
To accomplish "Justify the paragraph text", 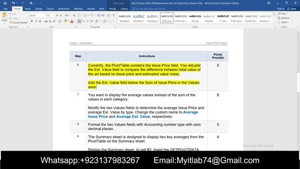I will pyautogui.click(x=92, y=21).
